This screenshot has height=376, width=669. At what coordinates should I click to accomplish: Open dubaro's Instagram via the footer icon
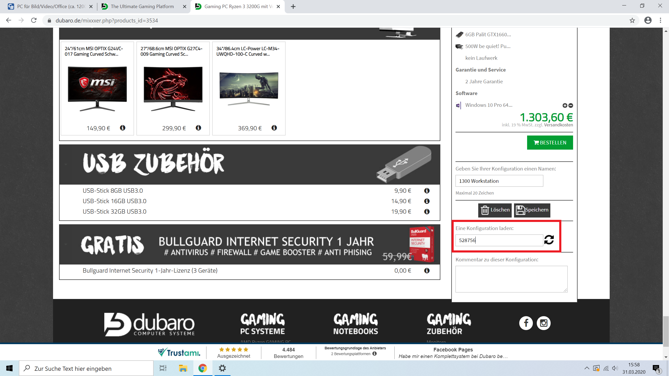544,323
